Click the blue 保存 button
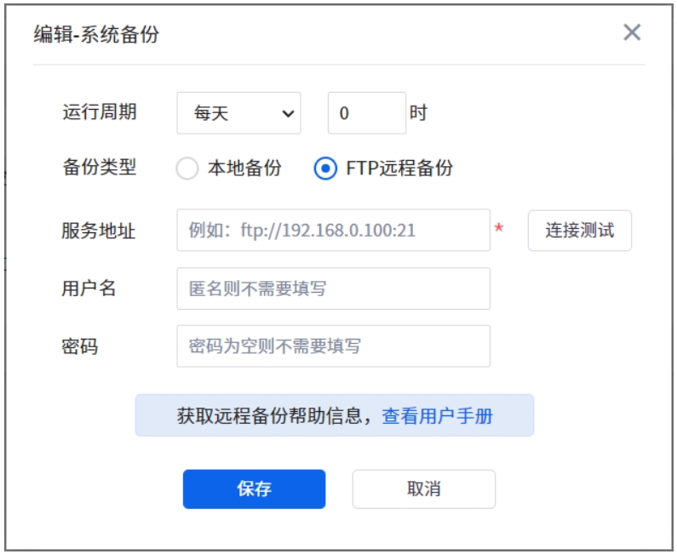The height and width of the screenshot is (554, 677). (x=254, y=489)
